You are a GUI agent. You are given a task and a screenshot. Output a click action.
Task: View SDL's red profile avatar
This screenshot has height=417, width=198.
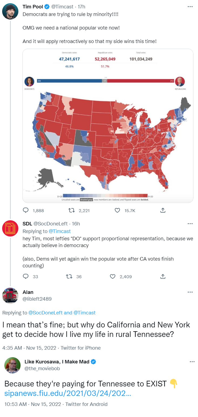coord(10,229)
